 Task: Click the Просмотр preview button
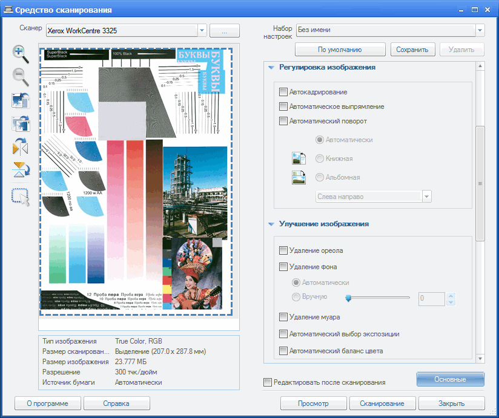click(313, 403)
